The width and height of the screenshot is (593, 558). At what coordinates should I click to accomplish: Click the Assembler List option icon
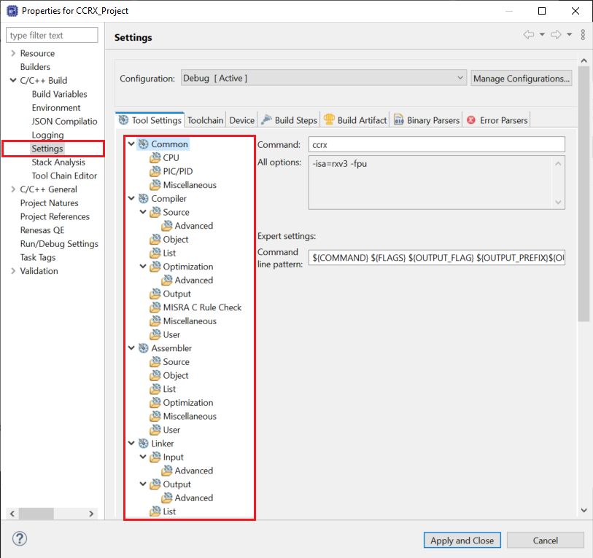coord(155,389)
